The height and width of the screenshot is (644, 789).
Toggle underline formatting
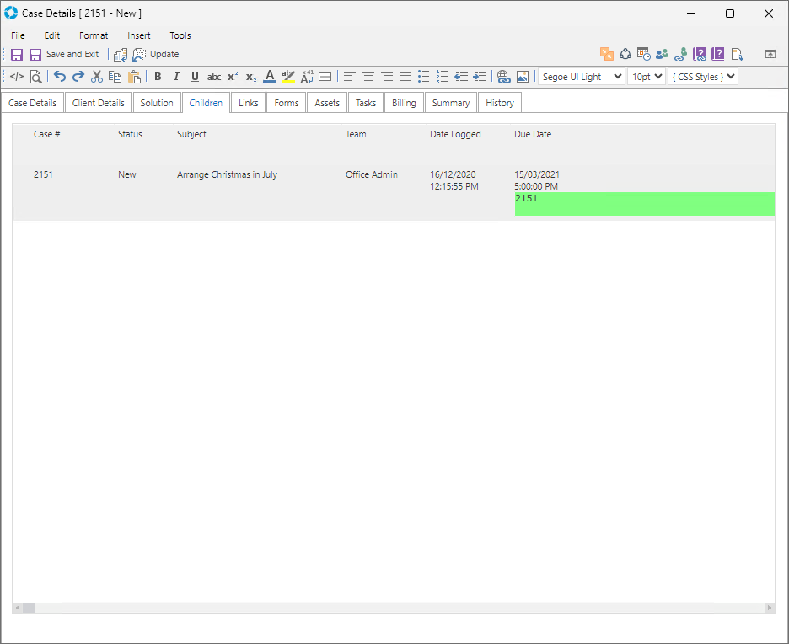(195, 77)
